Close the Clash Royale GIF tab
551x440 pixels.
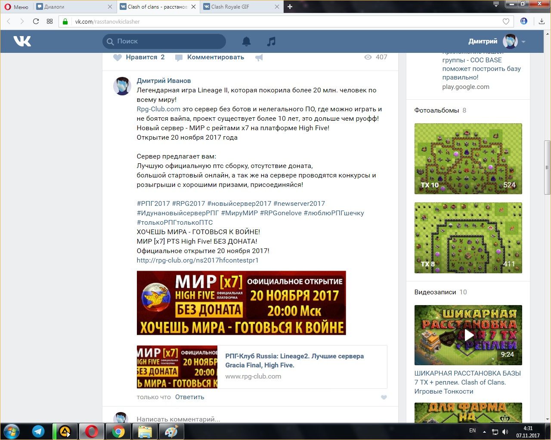coord(277,7)
